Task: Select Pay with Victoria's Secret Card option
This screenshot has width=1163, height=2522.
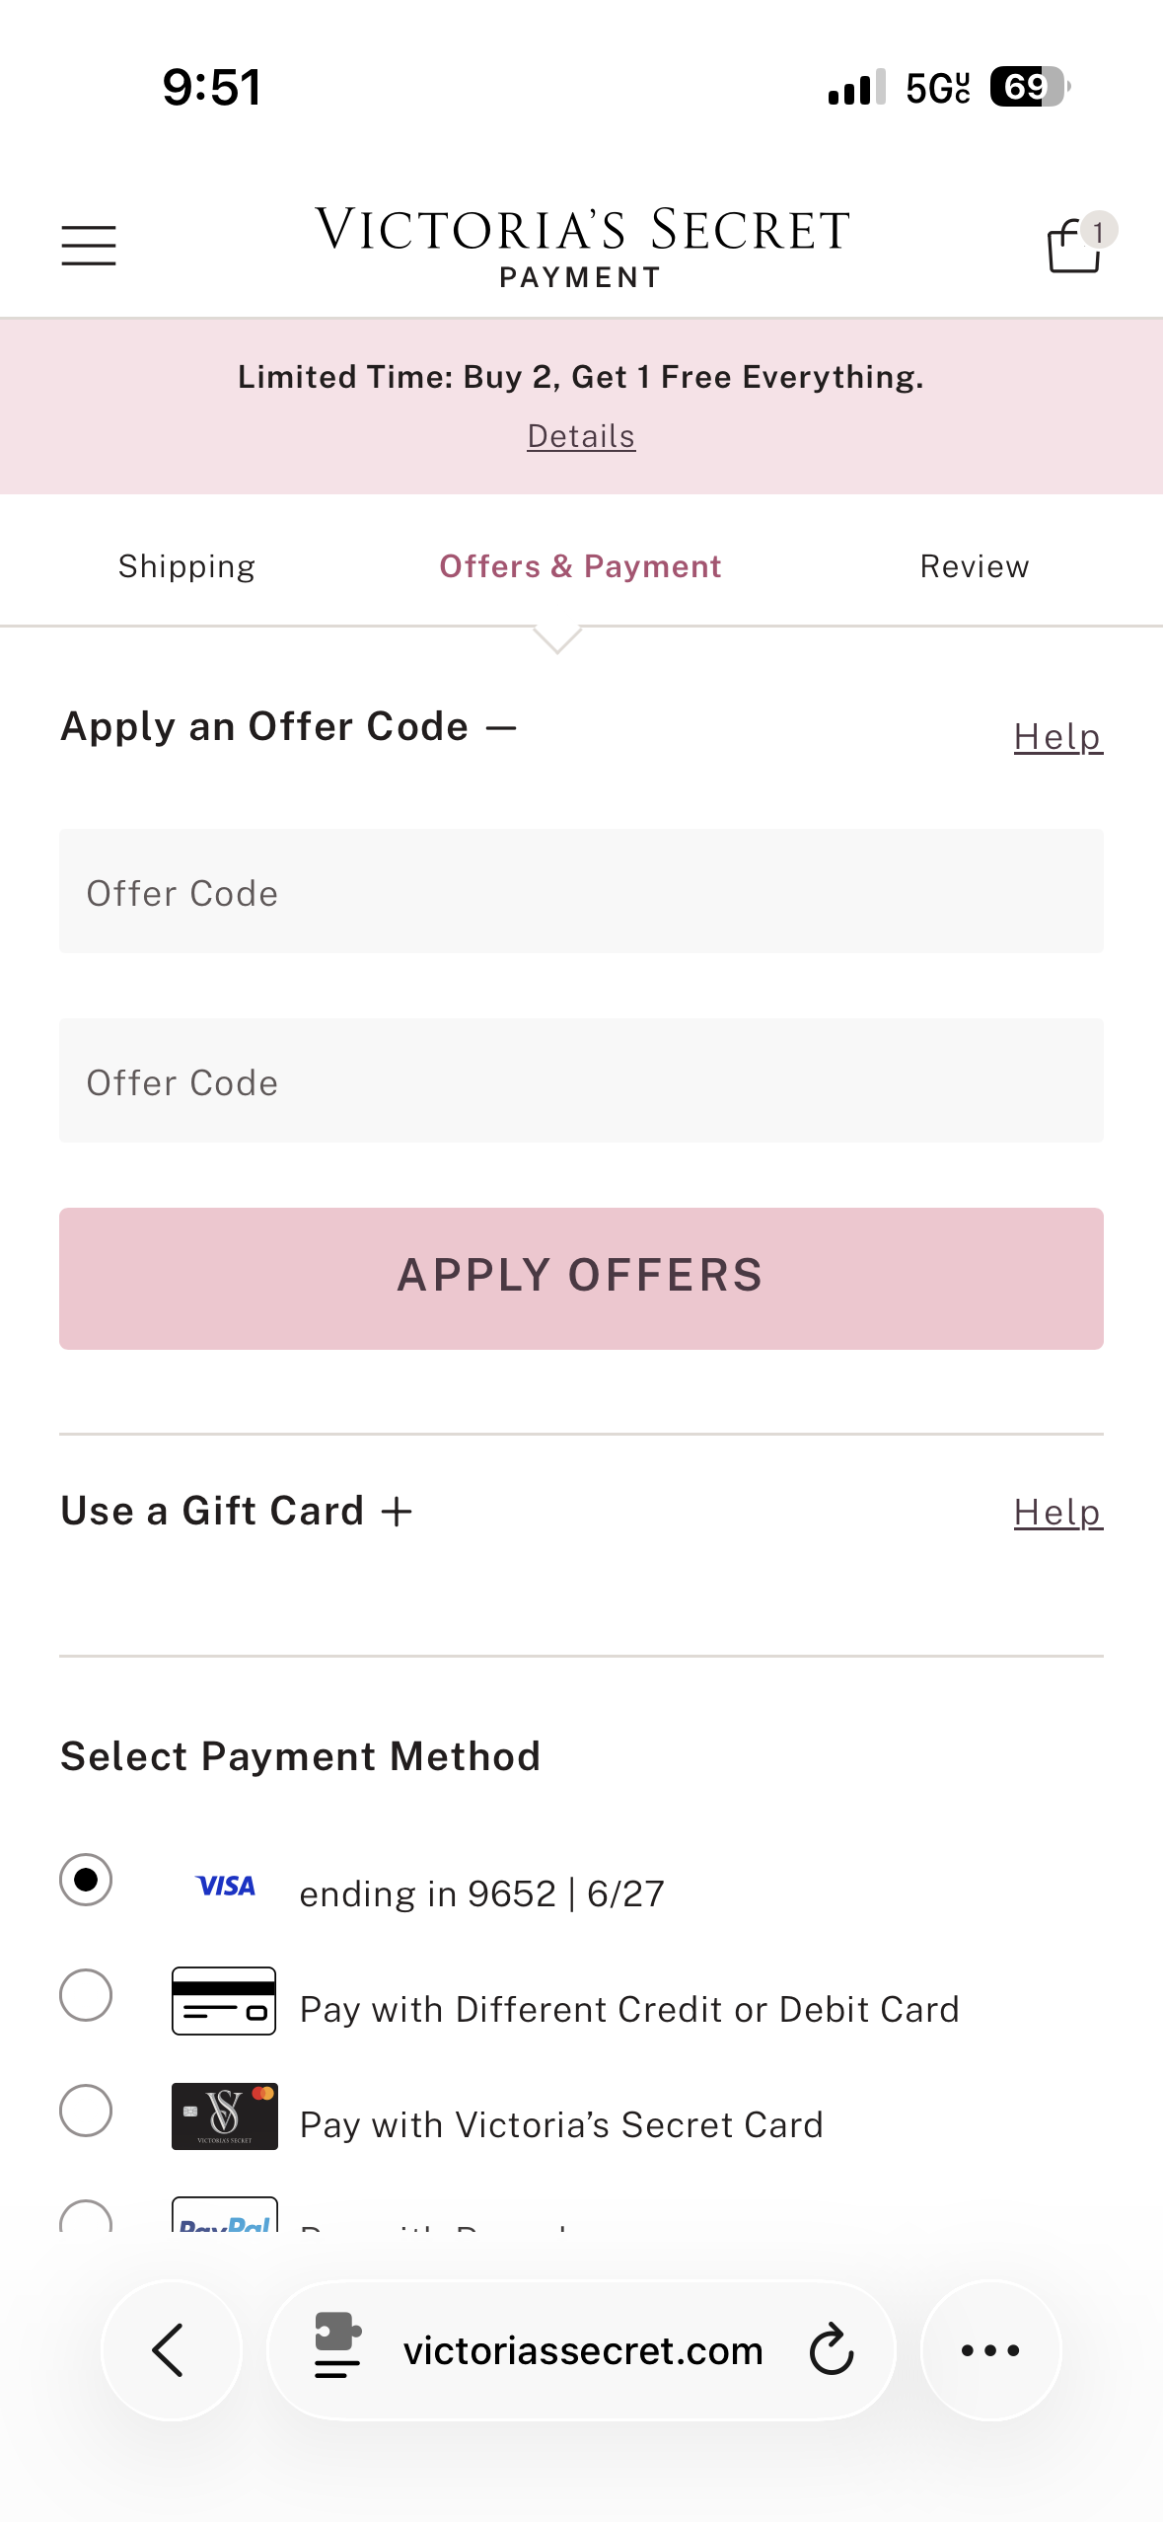Action: 86,2111
